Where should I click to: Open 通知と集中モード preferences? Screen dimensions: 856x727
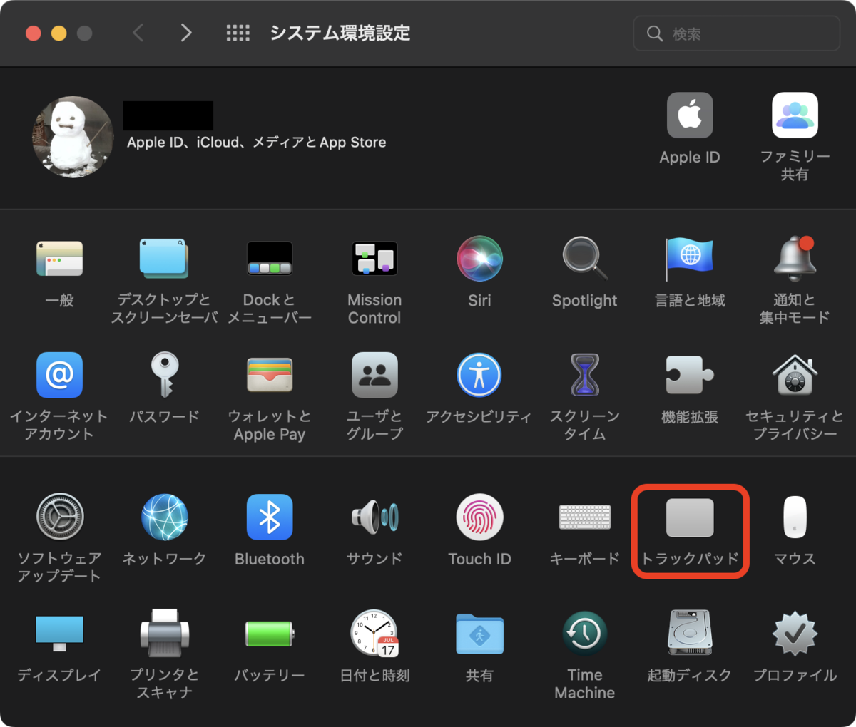point(795,259)
